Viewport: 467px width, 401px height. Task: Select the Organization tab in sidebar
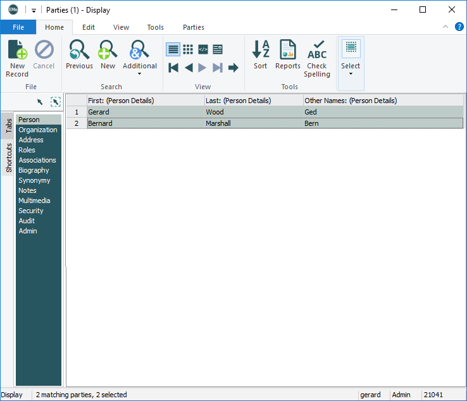tap(38, 130)
